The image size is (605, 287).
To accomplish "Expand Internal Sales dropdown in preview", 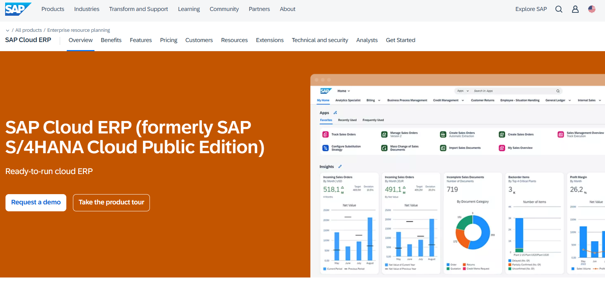I will pos(589,100).
